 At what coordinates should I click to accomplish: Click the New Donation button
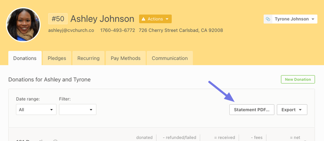click(x=298, y=79)
